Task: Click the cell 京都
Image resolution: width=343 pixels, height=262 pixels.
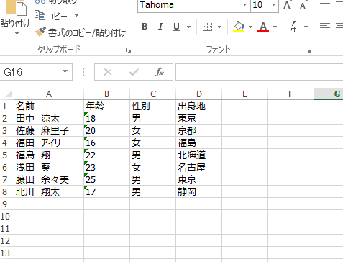Action: 199,130
